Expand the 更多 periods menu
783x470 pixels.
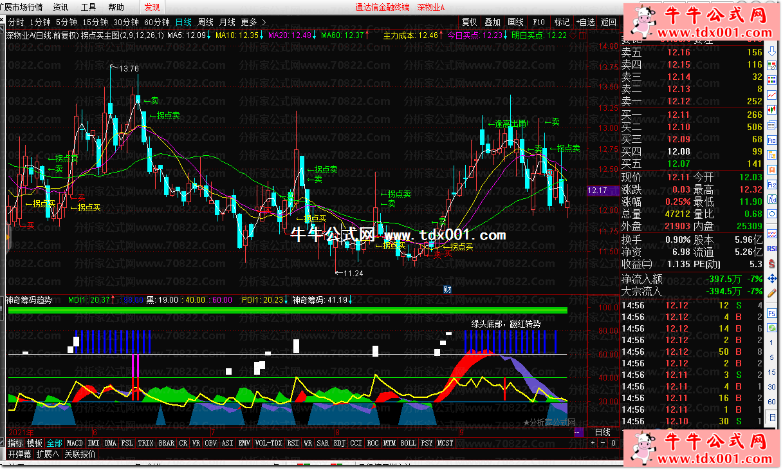253,22
